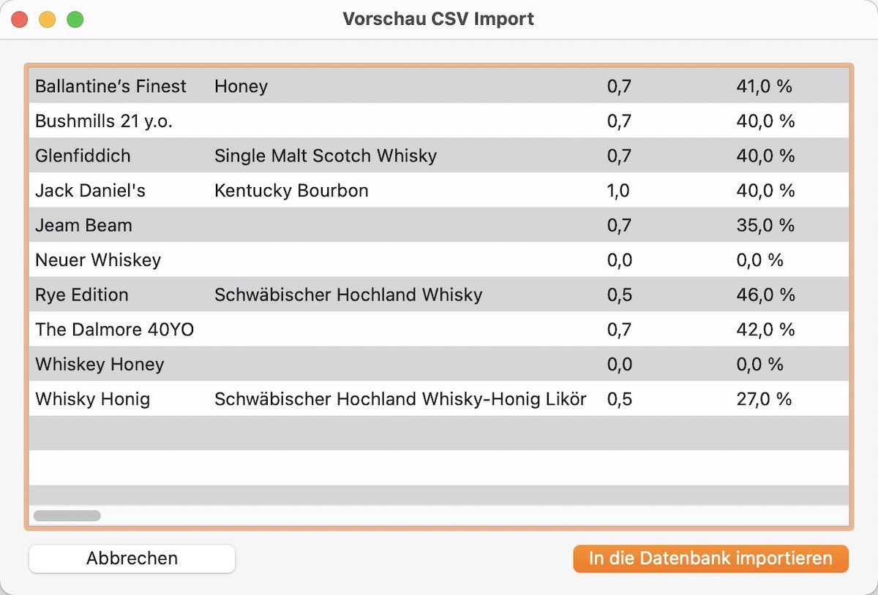Select the Bushmills 21 y.o. row
This screenshot has height=595, width=878.
coord(439,121)
